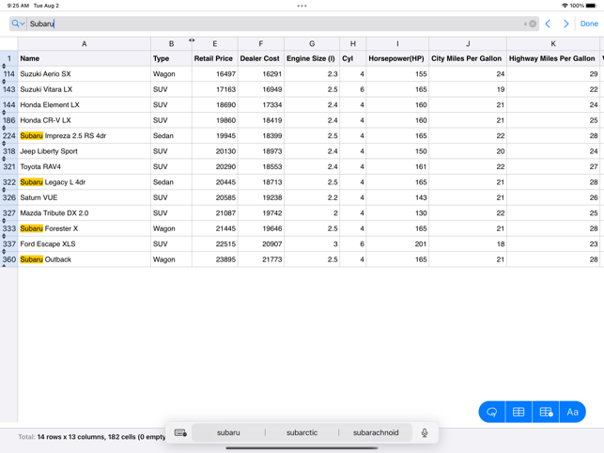Select row 224 header
Screen dimensions: 604x453
pos(8,135)
